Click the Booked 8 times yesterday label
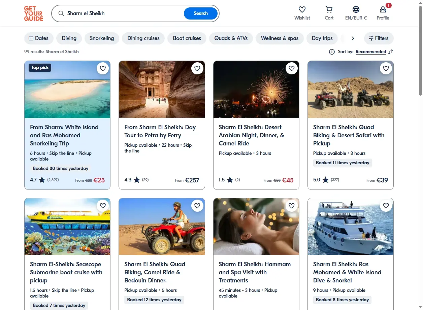The image size is (423, 310). tap(343, 300)
